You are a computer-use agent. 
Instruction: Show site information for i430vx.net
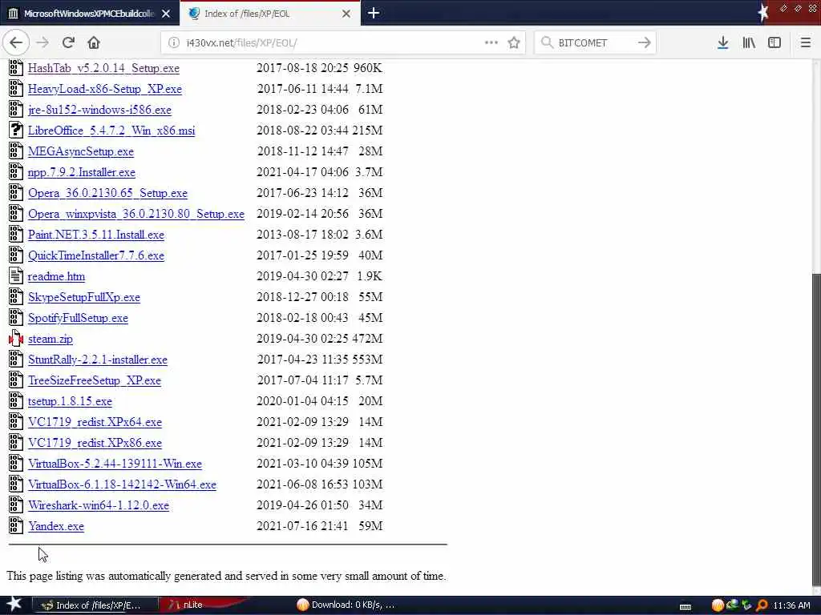tap(174, 43)
